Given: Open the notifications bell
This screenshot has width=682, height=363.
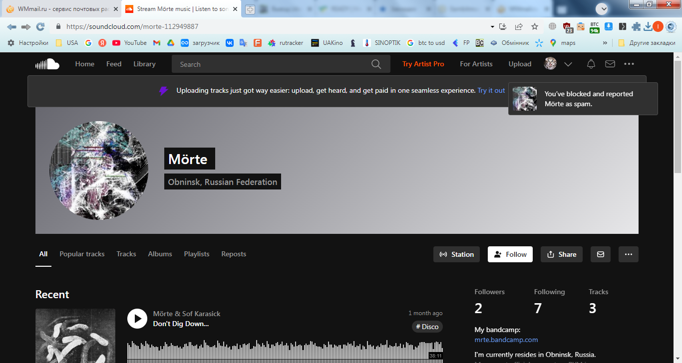Looking at the screenshot, I should [591, 64].
